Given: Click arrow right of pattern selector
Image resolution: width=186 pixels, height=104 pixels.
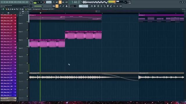Looking at the screenshot, I should click(89, 6).
